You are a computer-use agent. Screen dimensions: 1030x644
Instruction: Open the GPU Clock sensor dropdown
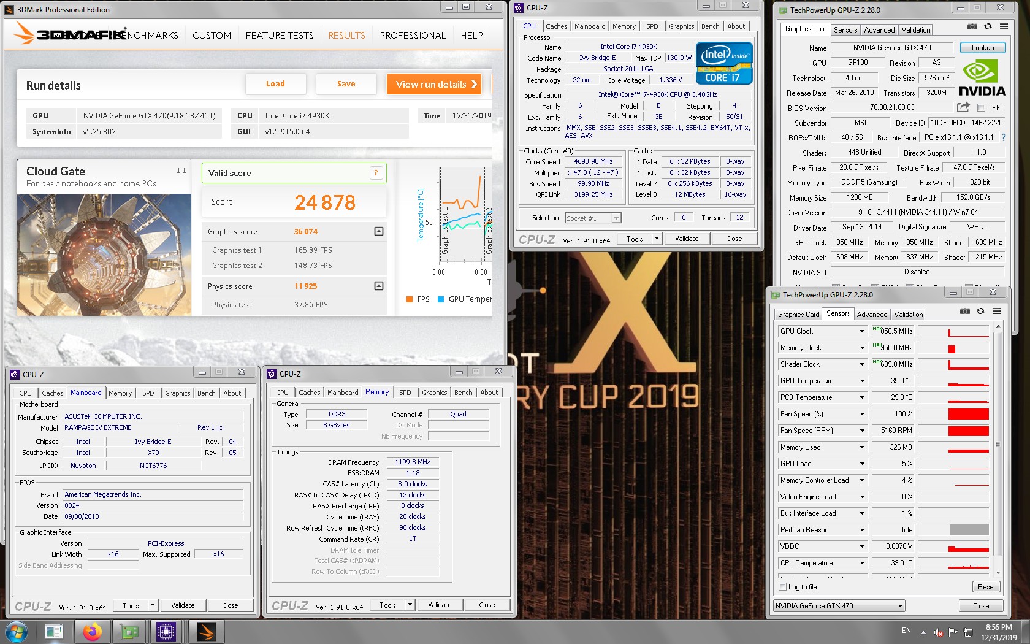click(862, 331)
